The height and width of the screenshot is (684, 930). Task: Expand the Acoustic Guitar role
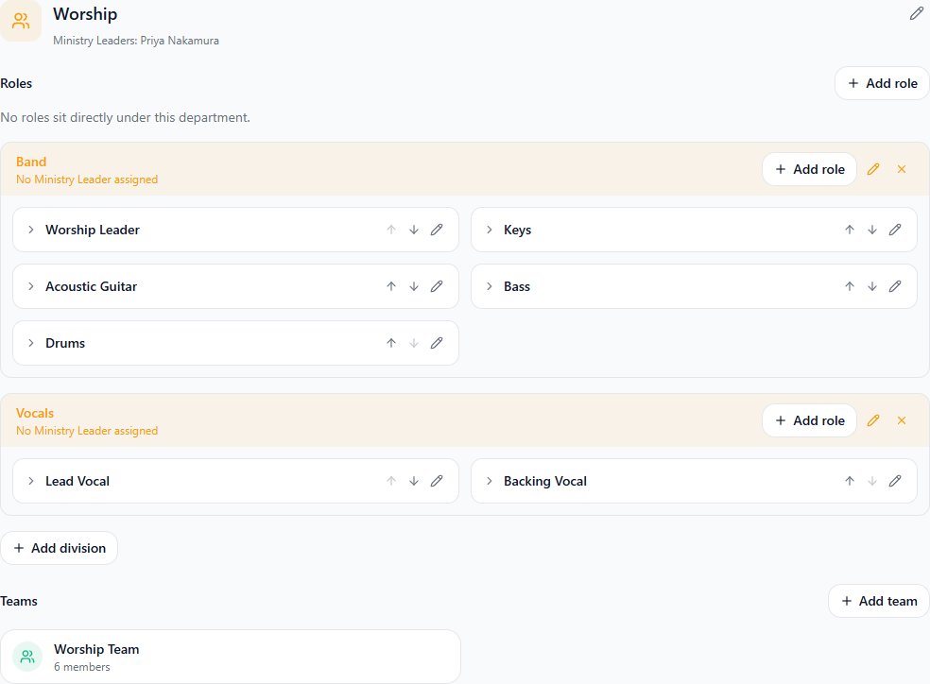click(31, 287)
